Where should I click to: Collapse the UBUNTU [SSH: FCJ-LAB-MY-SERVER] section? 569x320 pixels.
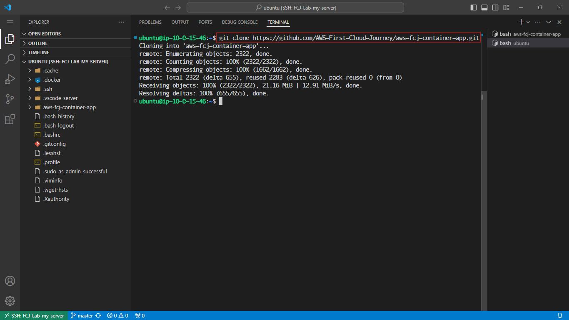pyautogui.click(x=75, y=62)
